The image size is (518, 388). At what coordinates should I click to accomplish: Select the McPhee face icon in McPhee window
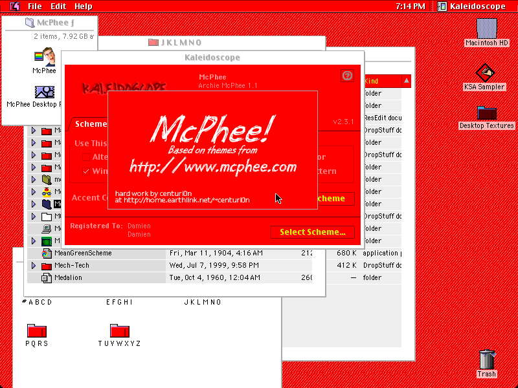coord(45,57)
